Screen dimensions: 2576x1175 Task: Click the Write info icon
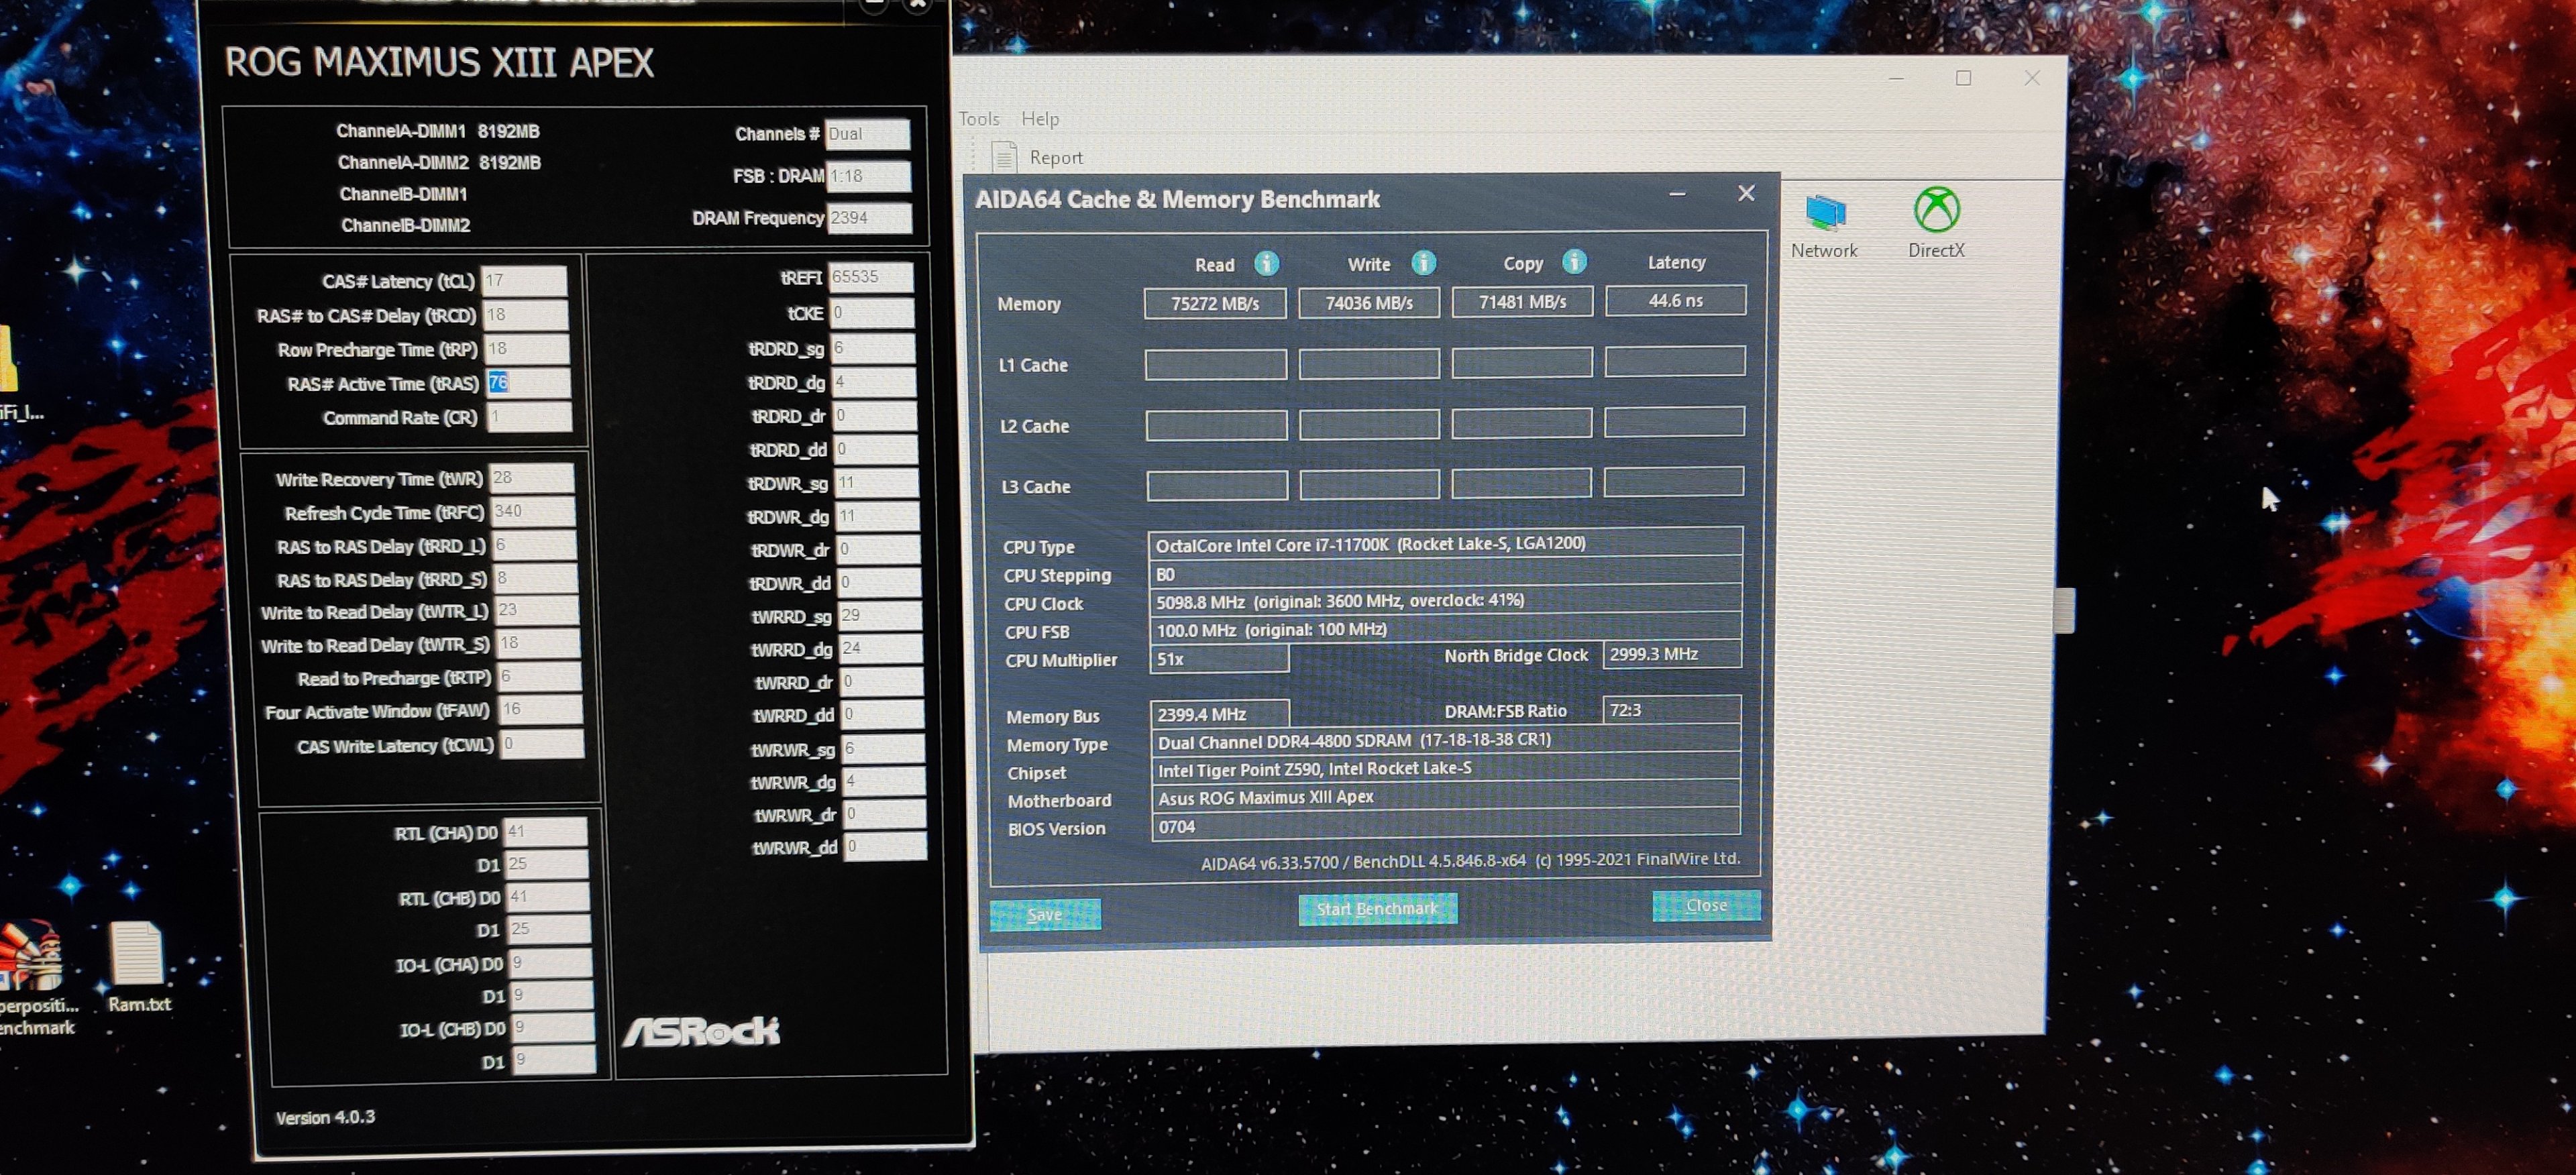point(1423,263)
